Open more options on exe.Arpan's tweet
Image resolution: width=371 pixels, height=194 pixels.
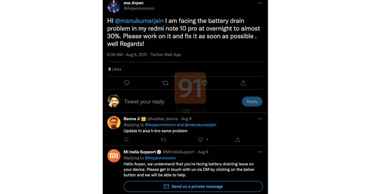260,3
